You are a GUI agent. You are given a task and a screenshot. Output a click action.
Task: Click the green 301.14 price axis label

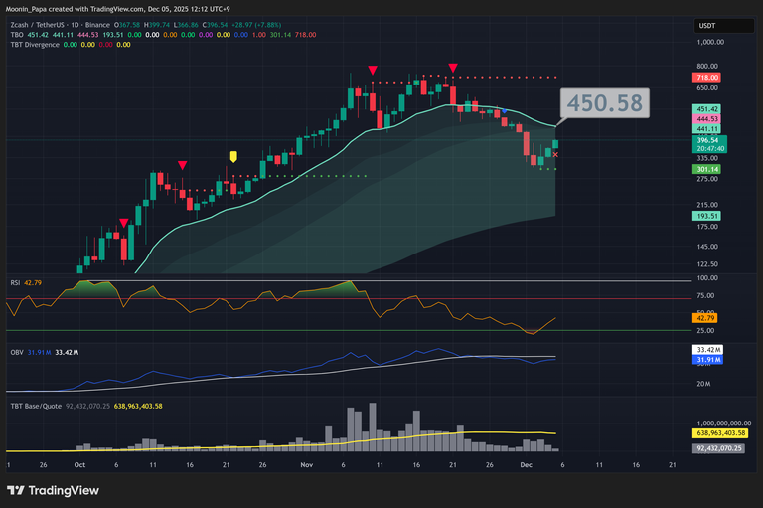[x=707, y=169]
